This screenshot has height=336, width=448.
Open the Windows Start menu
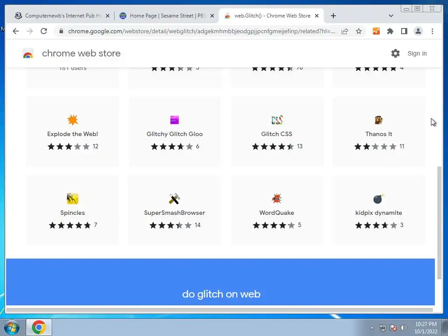[12, 327]
